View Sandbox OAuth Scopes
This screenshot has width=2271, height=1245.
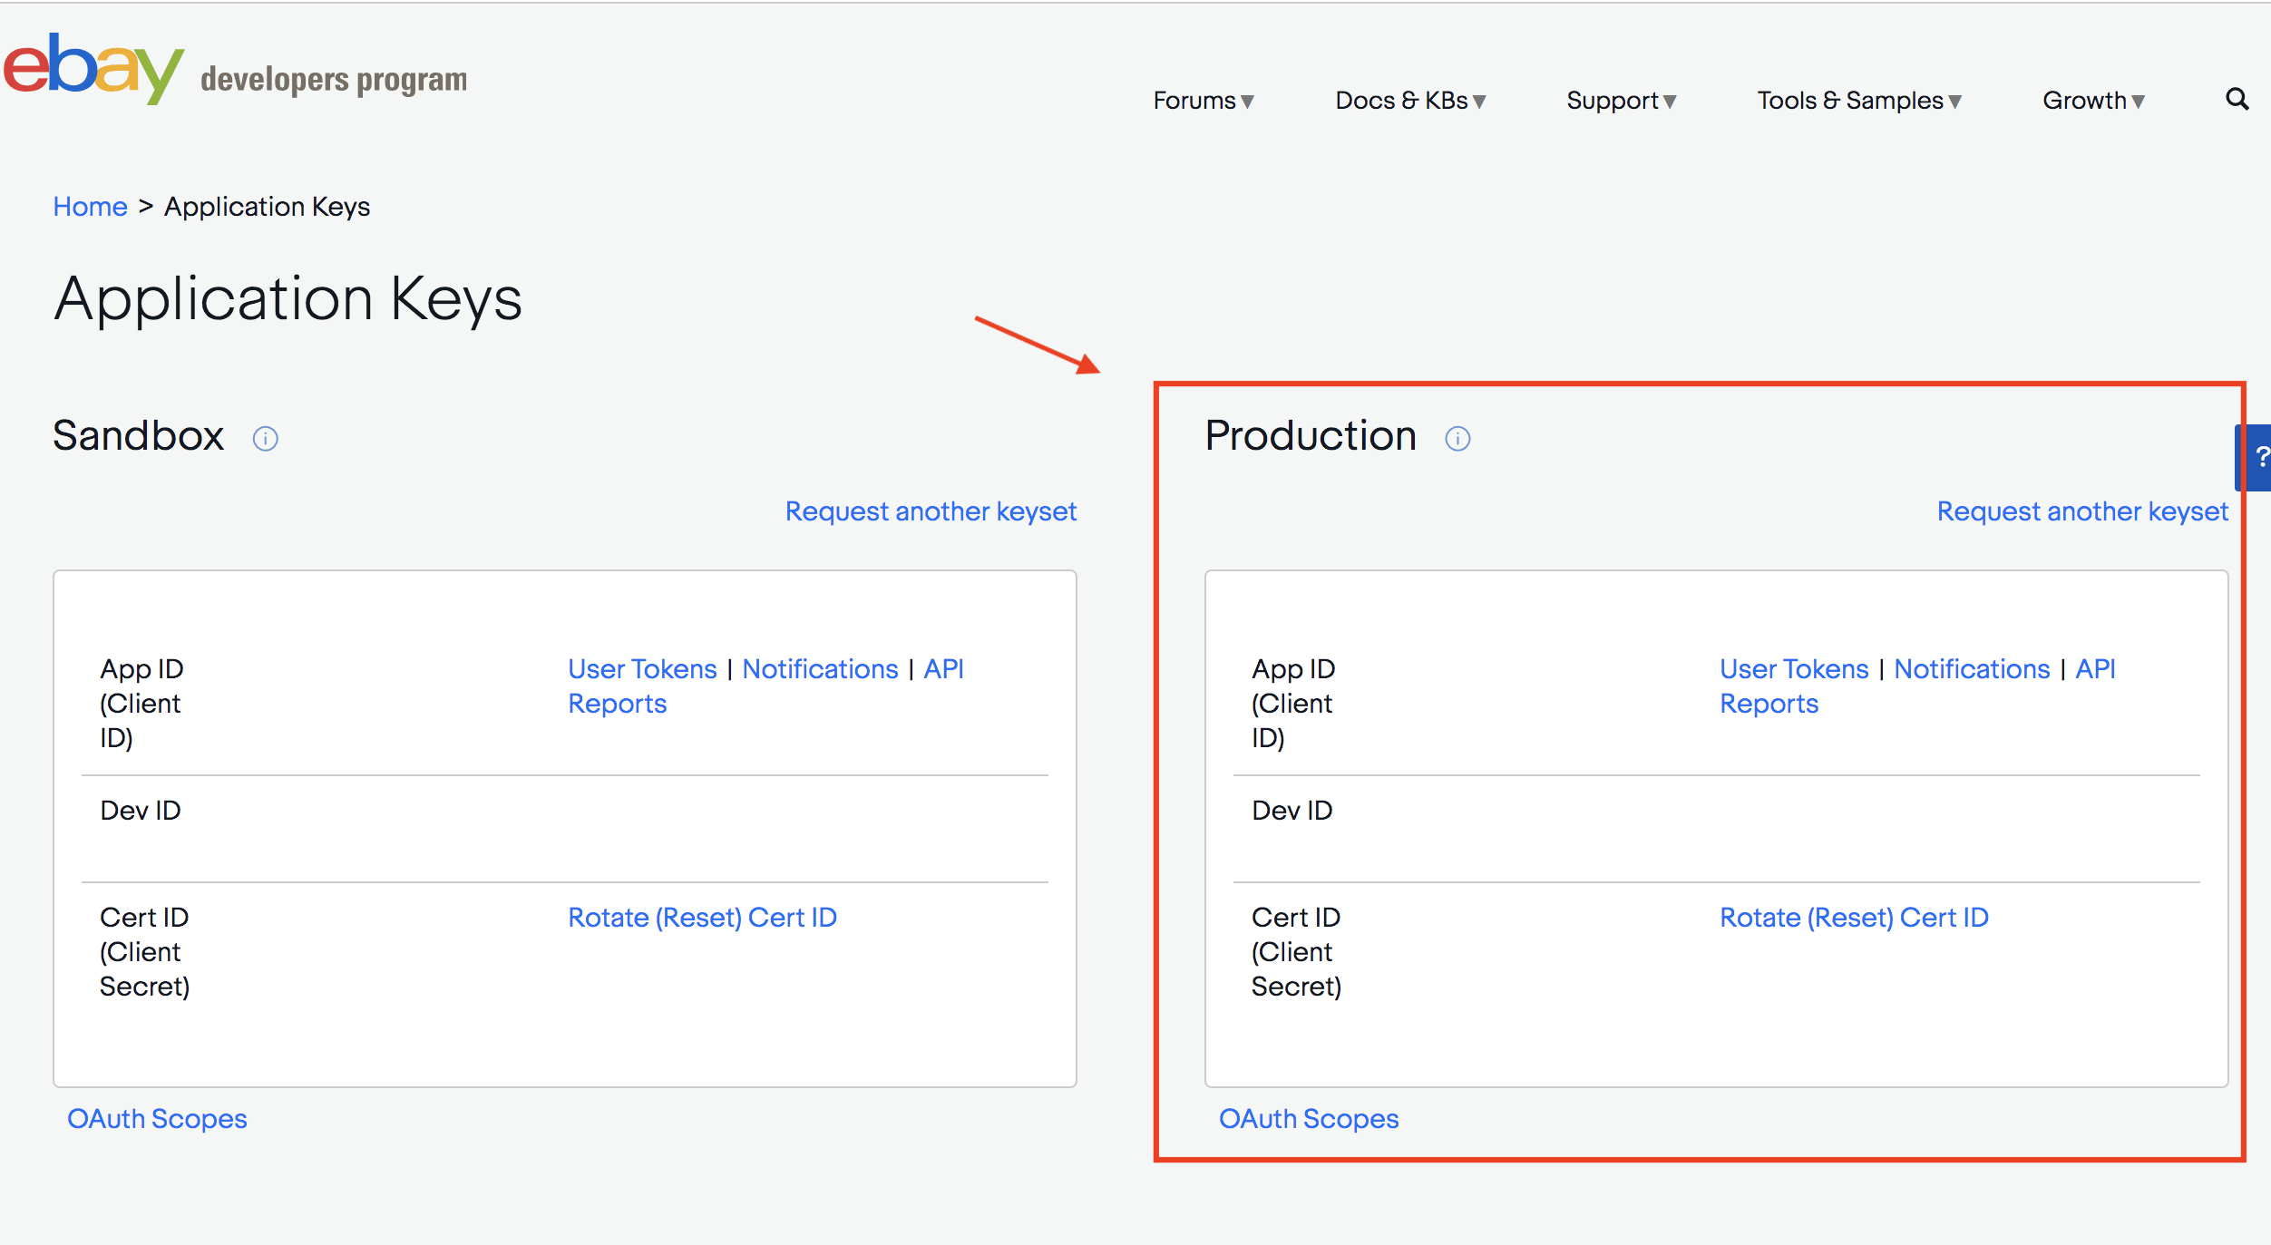pos(157,1119)
